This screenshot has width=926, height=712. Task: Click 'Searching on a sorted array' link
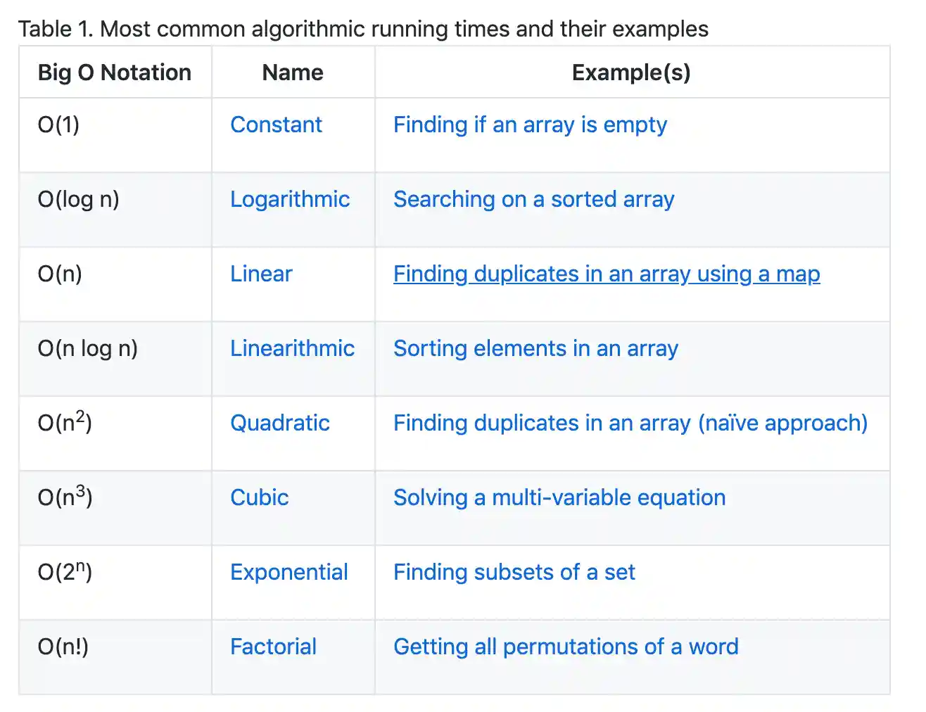coord(533,199)
